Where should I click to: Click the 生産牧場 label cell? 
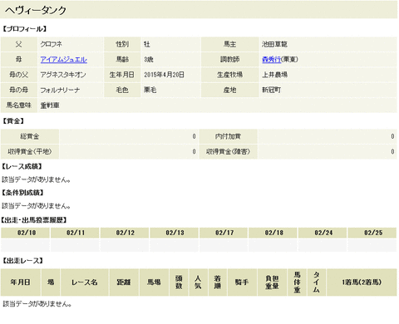pos(229,75)
